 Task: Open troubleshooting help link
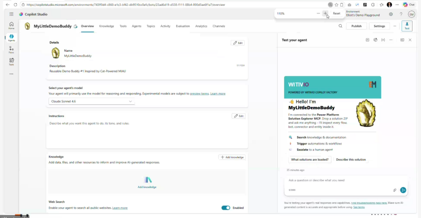[369, 203]
